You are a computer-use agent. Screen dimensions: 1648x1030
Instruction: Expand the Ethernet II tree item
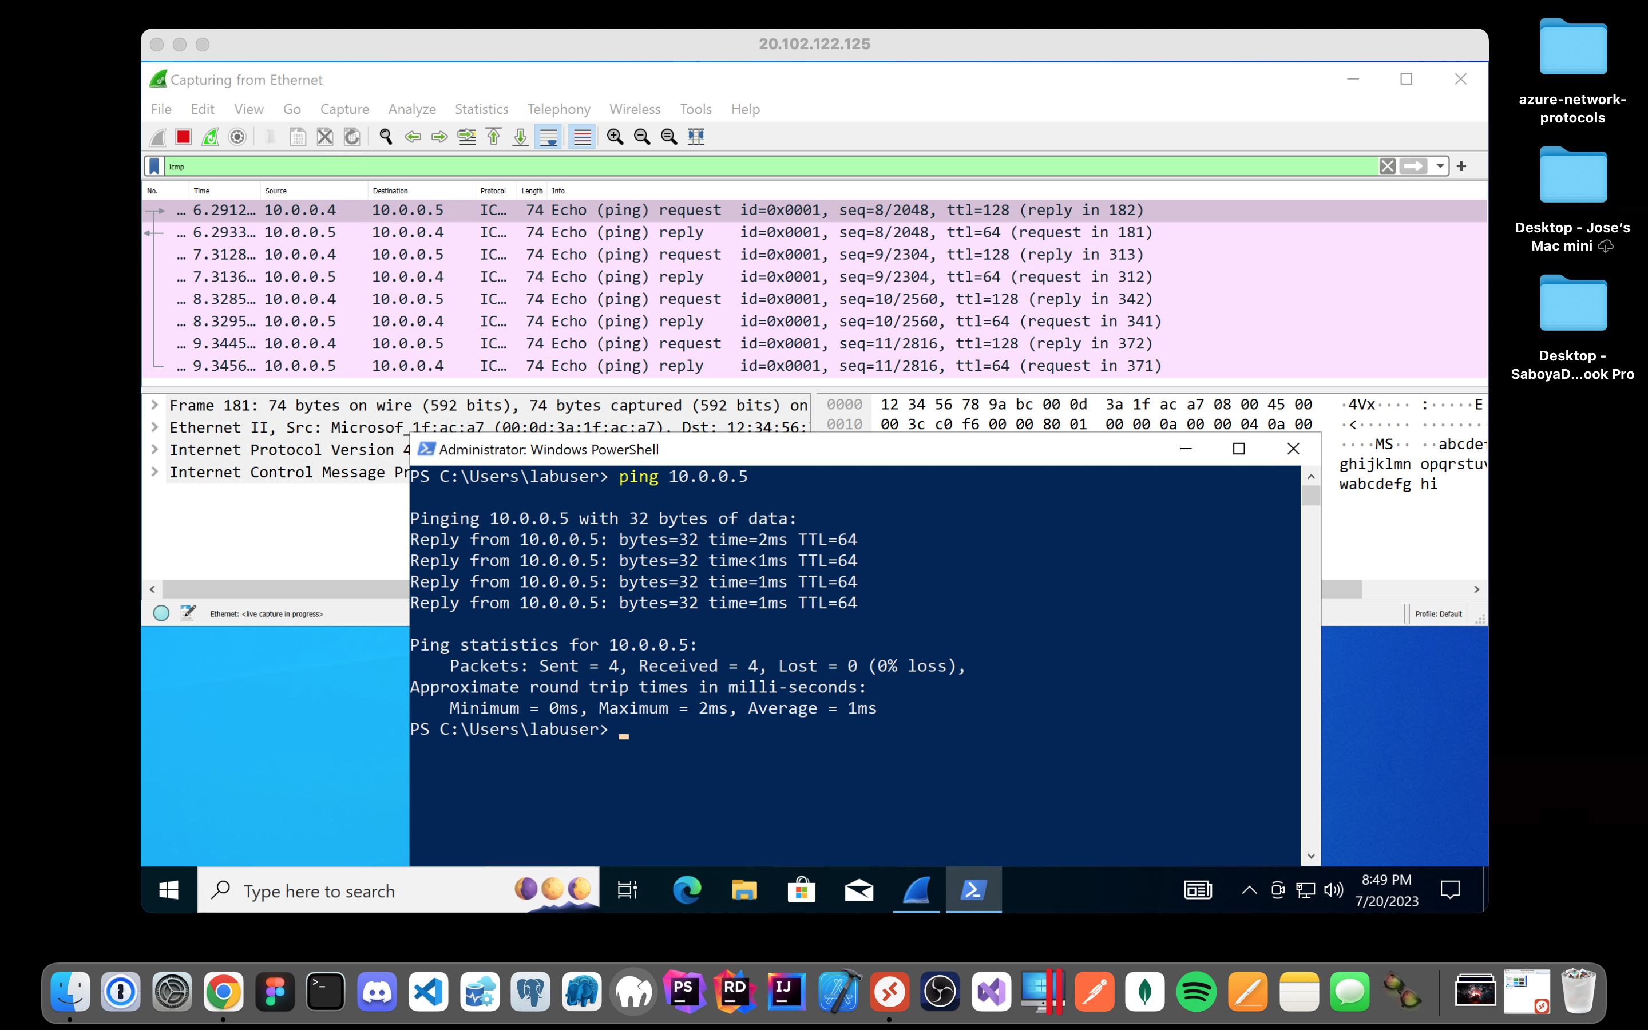coord(154,428)
